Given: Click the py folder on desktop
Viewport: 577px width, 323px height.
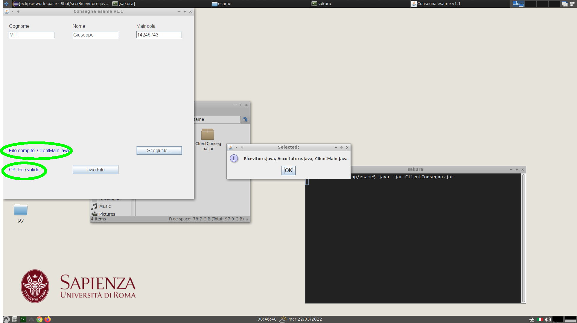Looking at the screenshot, I should [21, 210].
